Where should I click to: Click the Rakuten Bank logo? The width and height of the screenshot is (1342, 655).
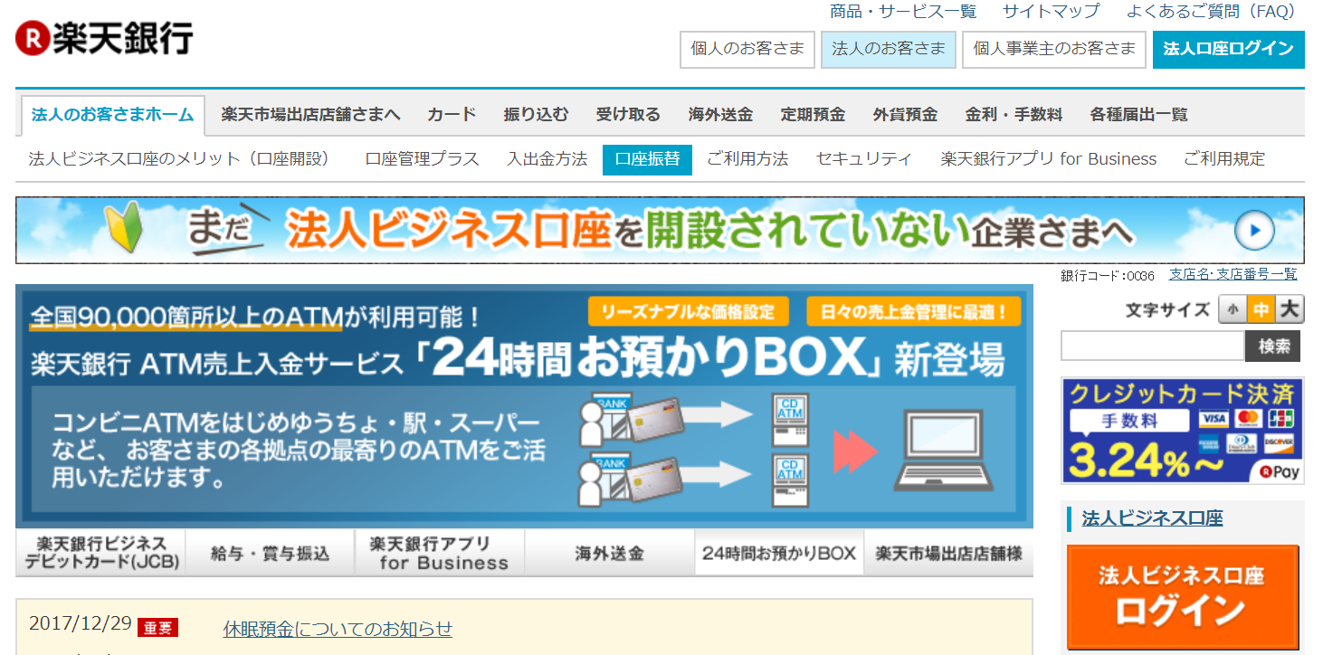tap(104, 38)
